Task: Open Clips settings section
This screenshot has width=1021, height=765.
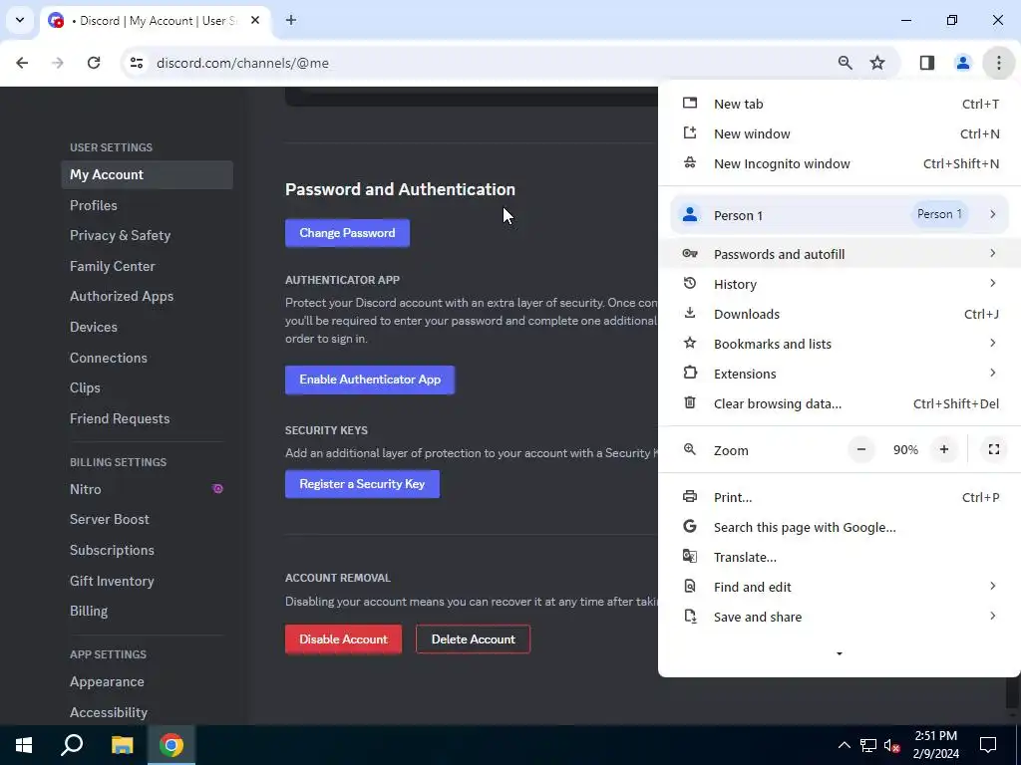Action: pyautogui.click(x=148, y=387)
